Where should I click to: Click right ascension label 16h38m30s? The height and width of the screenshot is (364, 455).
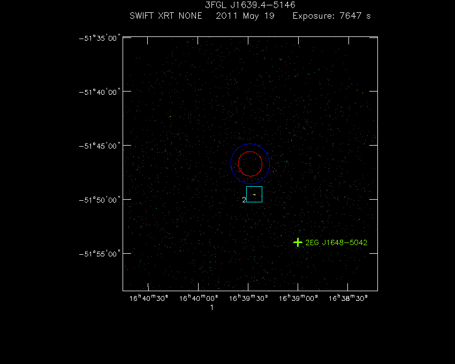click(x=348, y=298)
